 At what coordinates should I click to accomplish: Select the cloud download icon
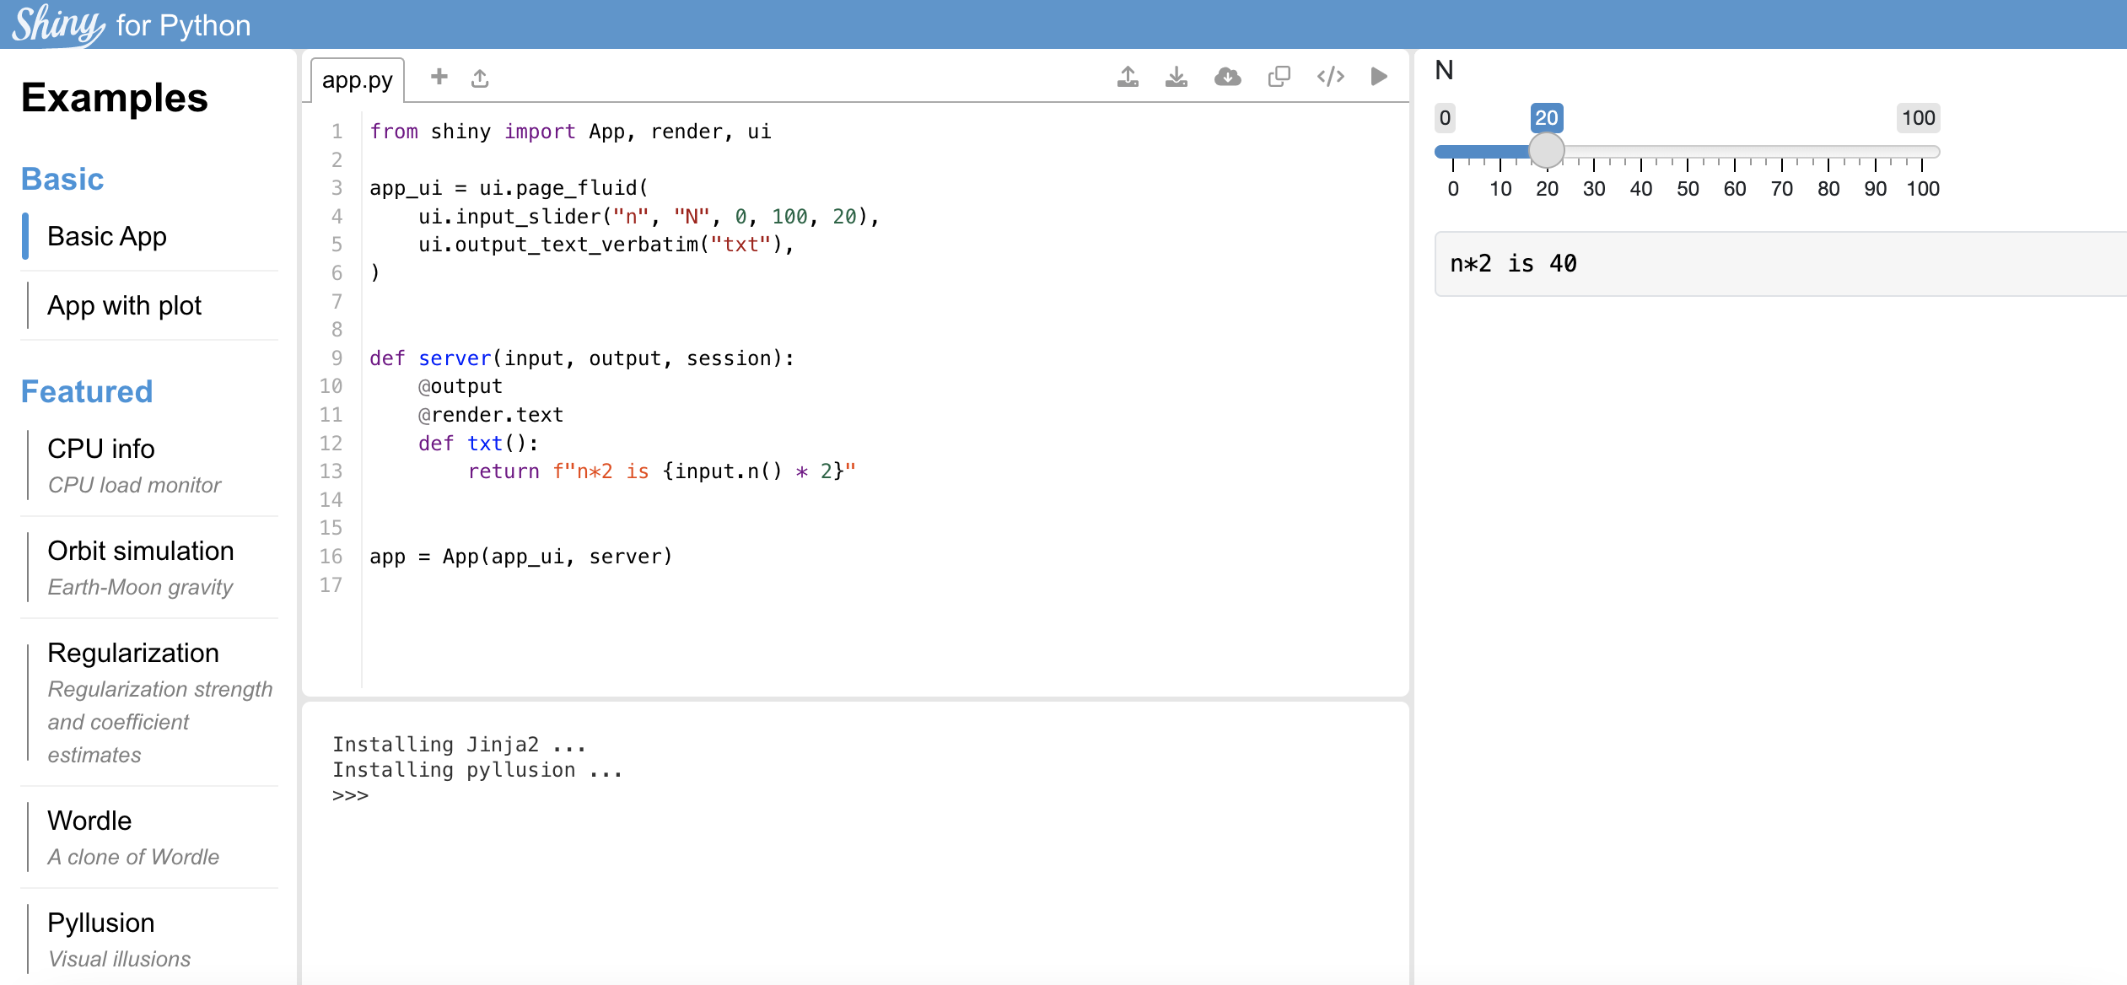click(1228, 76)
